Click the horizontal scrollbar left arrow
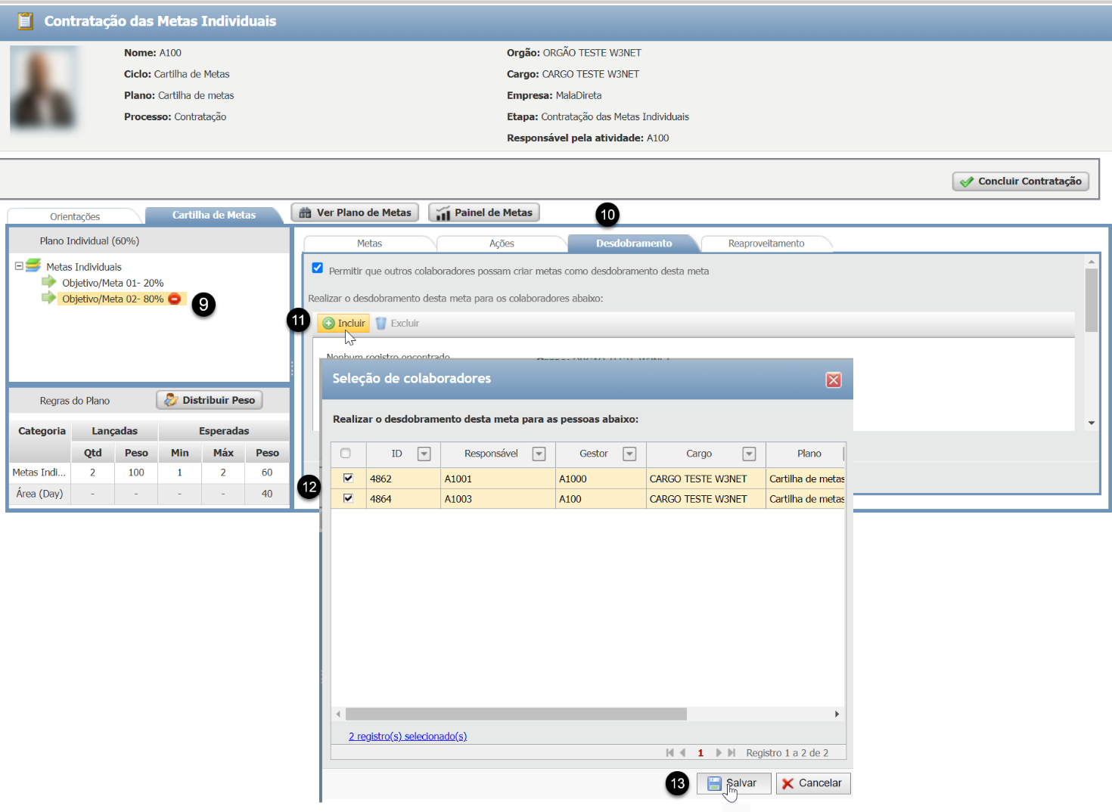This screenshot has height=812, width=1112. click(338, 714)
